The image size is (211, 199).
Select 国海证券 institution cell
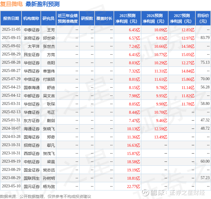click(x=32, y=137)
